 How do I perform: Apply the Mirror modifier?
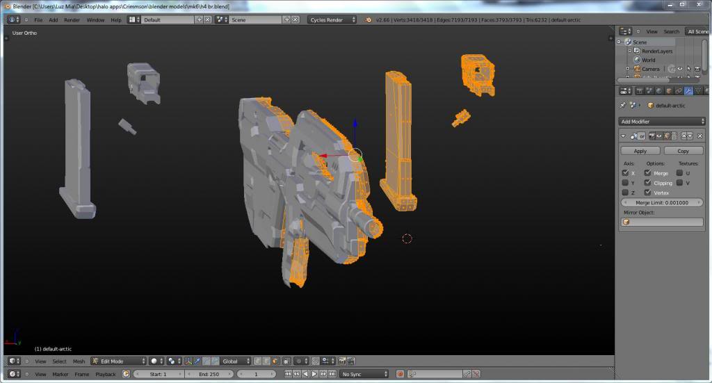tap(640, 151)
